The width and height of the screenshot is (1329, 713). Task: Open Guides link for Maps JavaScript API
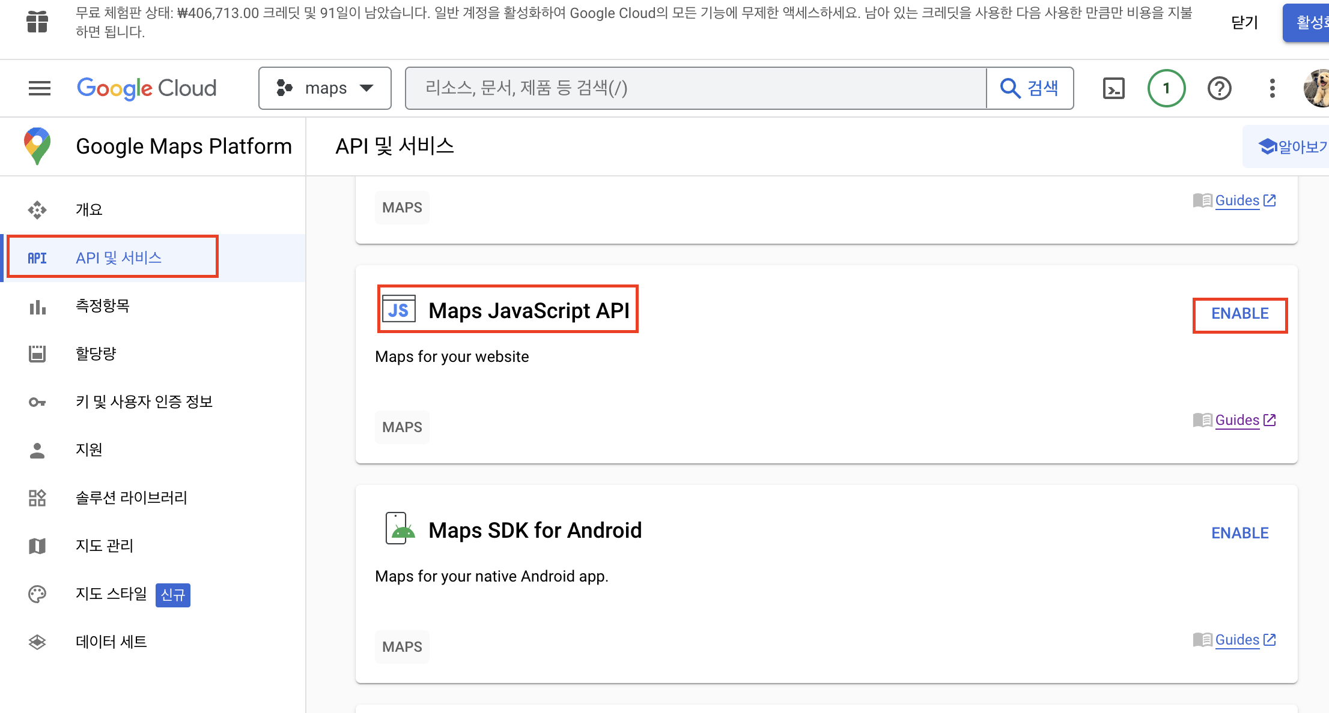(1236, 420)
